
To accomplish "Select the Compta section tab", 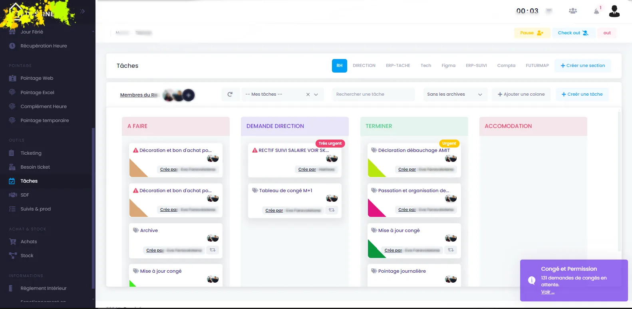I will pyautogui.click(x=506, y=66).
